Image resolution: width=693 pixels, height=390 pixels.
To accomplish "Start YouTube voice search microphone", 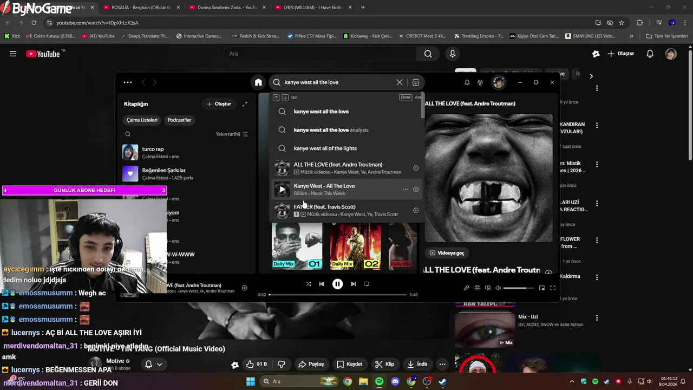I will pos(453,54).
